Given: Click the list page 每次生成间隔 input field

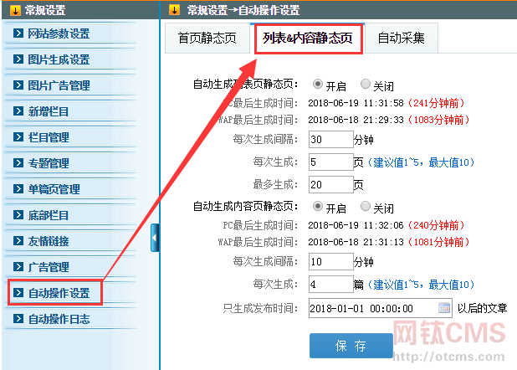Looking at the screenshot, I should pos(330,139).
